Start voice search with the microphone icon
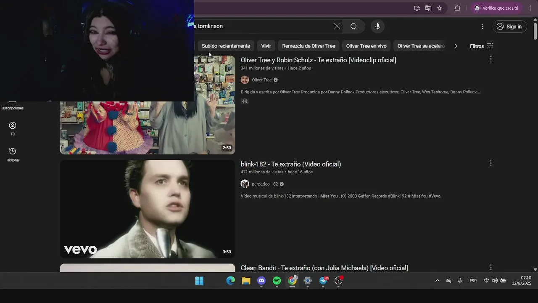 pos(377,27)
